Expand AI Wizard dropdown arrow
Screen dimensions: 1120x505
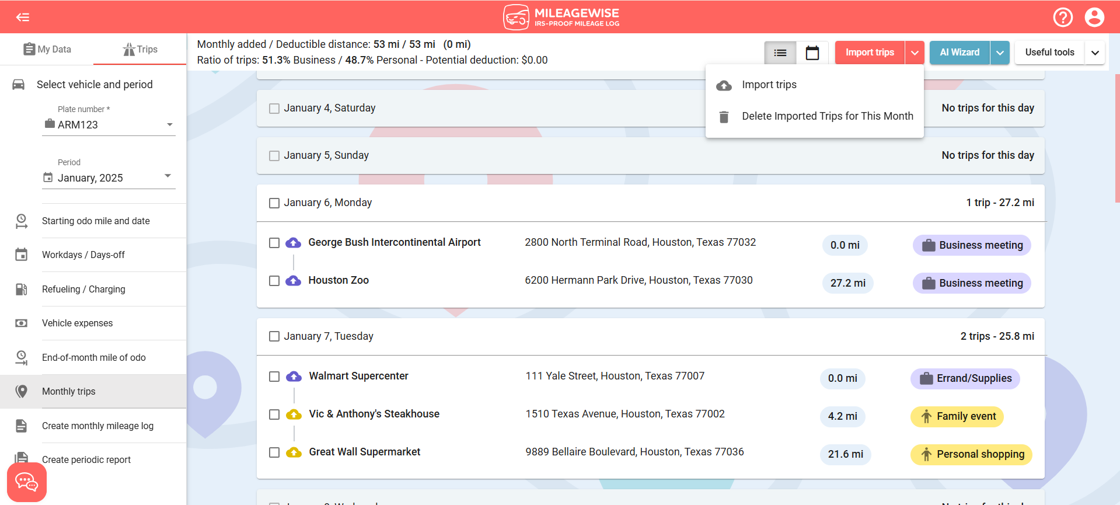[1000, 53]
